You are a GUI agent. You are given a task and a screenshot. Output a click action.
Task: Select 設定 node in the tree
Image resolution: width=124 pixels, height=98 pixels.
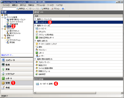[x=9, y=26]
